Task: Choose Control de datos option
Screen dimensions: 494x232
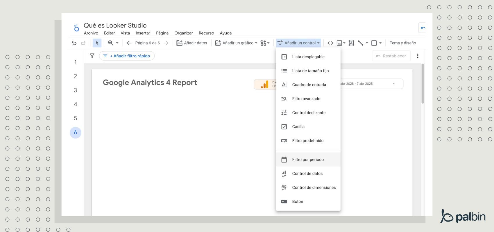Action: pos(308,173)
